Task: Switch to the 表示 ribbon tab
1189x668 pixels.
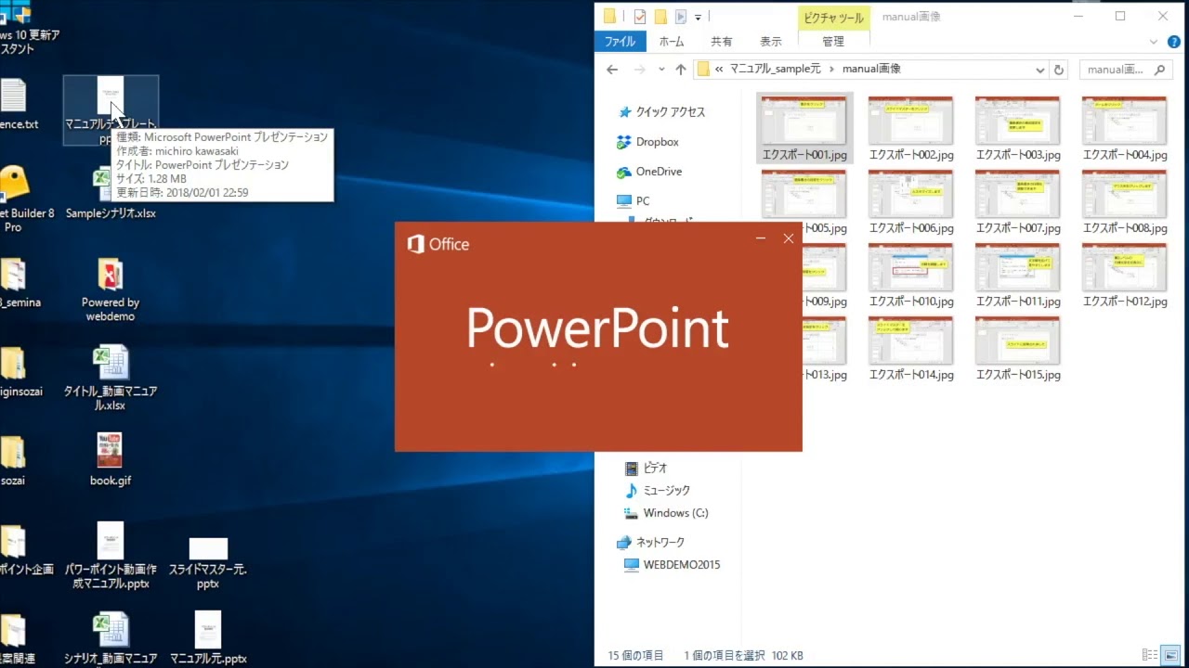Action: tap(771, 41)
